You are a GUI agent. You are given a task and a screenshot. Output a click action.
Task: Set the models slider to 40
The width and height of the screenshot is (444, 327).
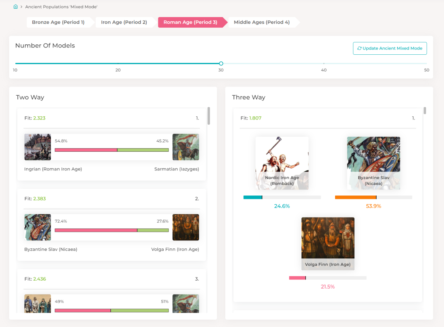[324, 63]
